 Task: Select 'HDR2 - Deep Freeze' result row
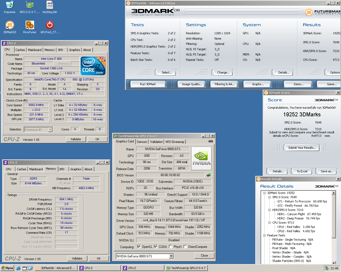(298, 218)
